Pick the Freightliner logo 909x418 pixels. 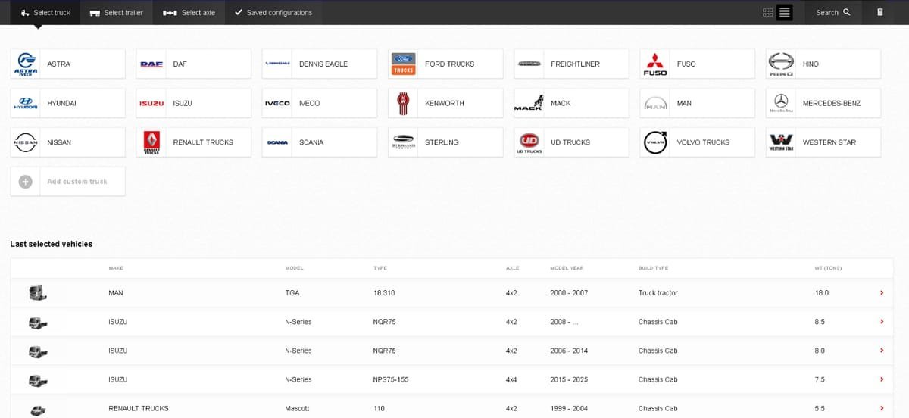pyautogui.click(x=529, y=64)
